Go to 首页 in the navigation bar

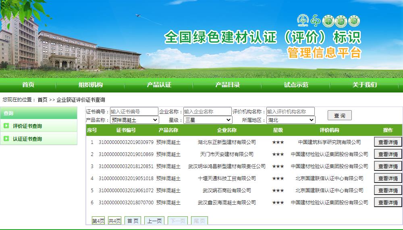coord(28,84)
